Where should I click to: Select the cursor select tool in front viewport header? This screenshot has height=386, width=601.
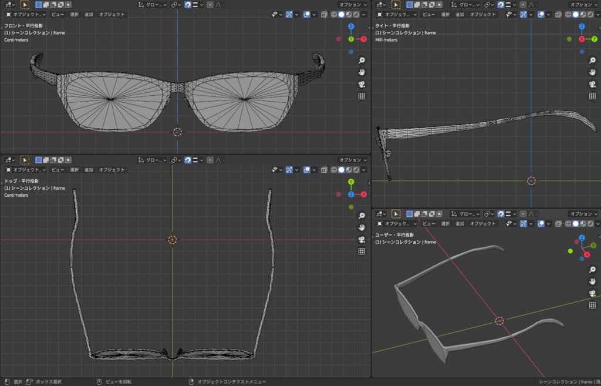click(25, 4)
